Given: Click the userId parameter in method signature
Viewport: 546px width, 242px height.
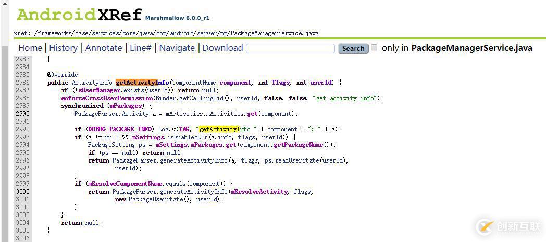Looking at the screenshot, I should 322,83.
